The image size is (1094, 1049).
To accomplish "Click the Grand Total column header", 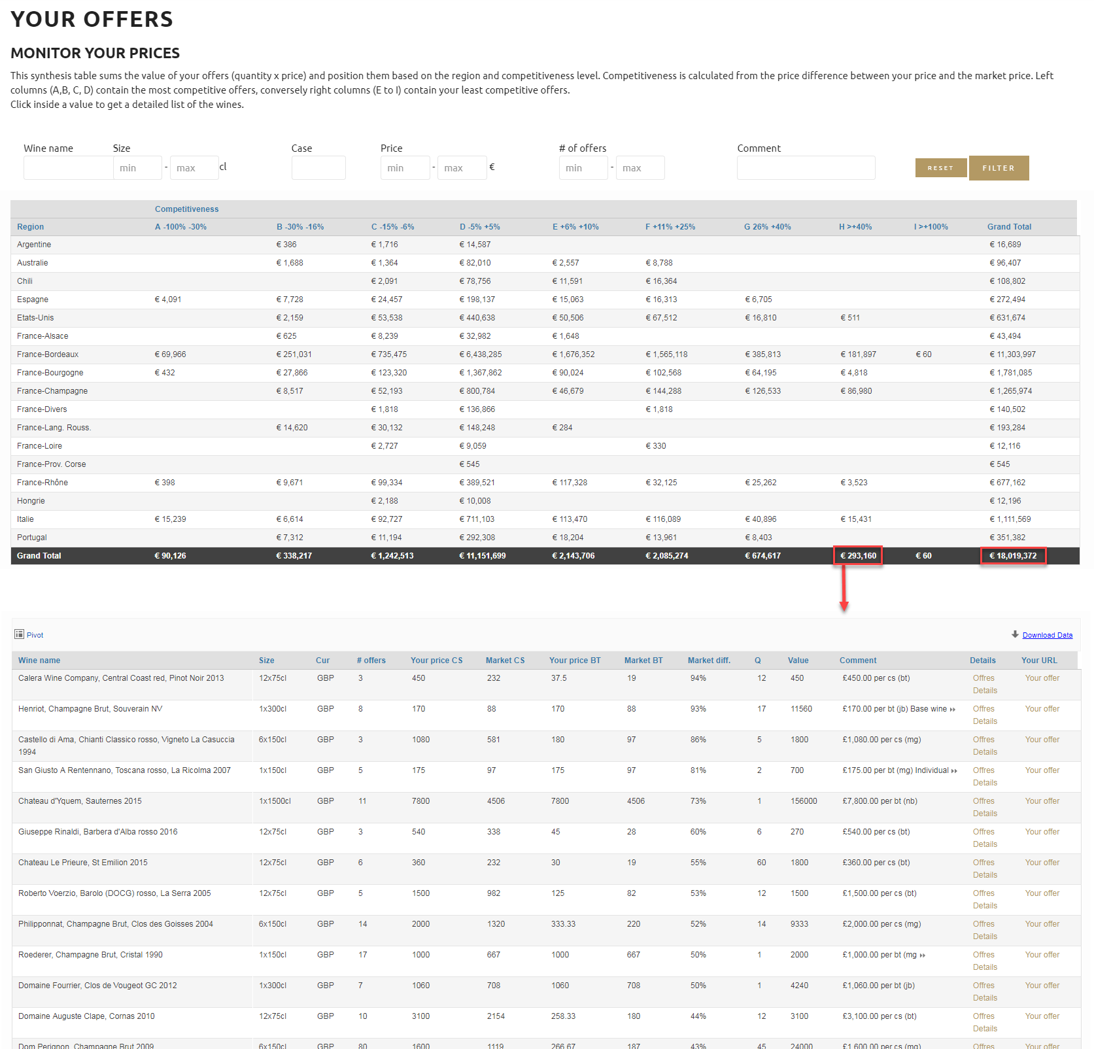I will [1009, 227].
